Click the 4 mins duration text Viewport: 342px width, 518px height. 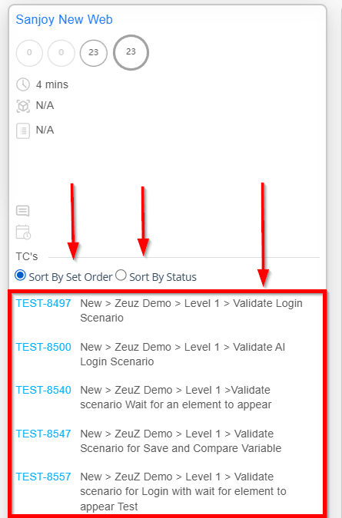pos(52,84)
